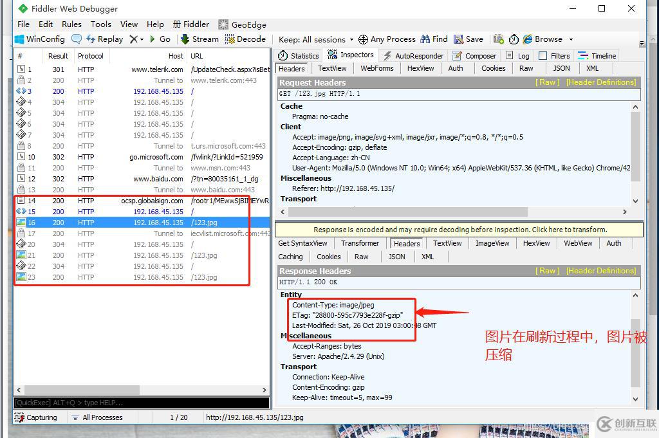The width and height of the screenshot is (659, 438).
Task: Click the WinConfig toolbar icon
Action: (19, 39)
